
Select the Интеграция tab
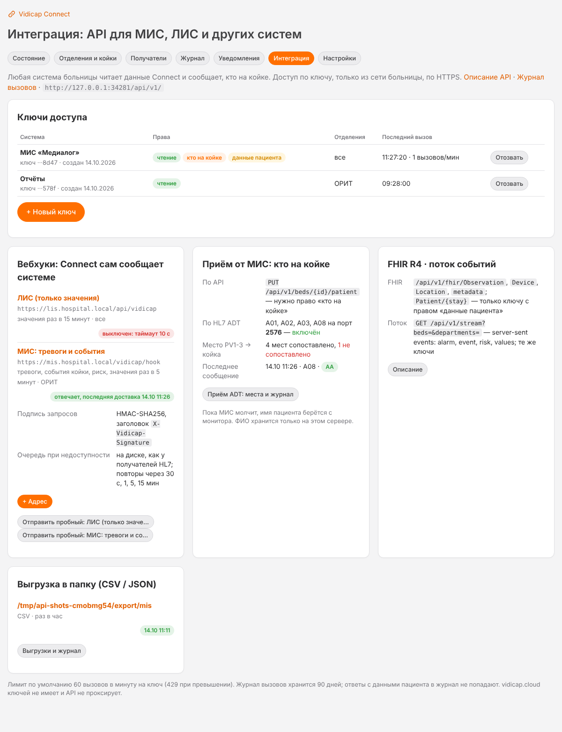291,58
